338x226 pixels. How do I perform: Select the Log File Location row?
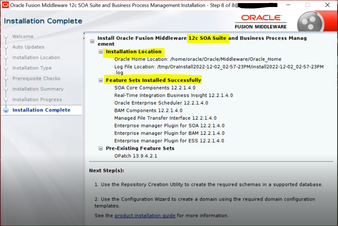[x=219, y=70]
